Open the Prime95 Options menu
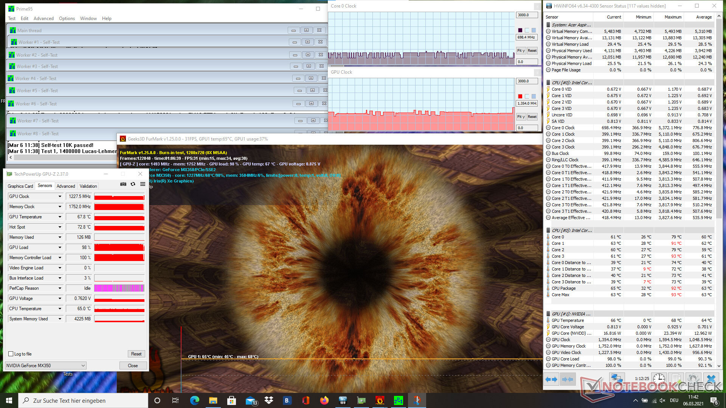The height and width of the screenshot is (408, 726). (x=67, y=19)
